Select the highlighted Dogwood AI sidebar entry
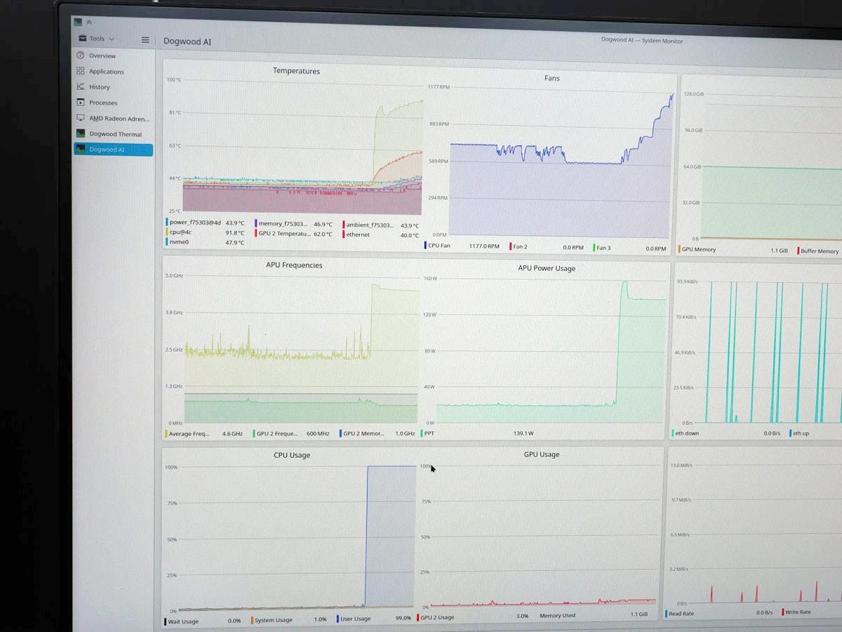The image size is (842, 632). coord(113,149)
